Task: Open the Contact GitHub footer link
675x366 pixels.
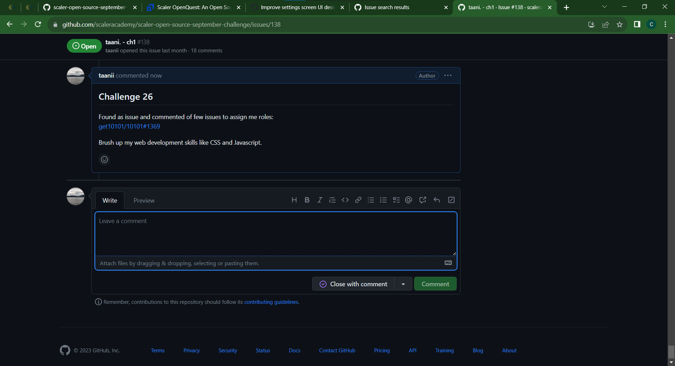Action: pyautogui.click(x=337, y=350)
